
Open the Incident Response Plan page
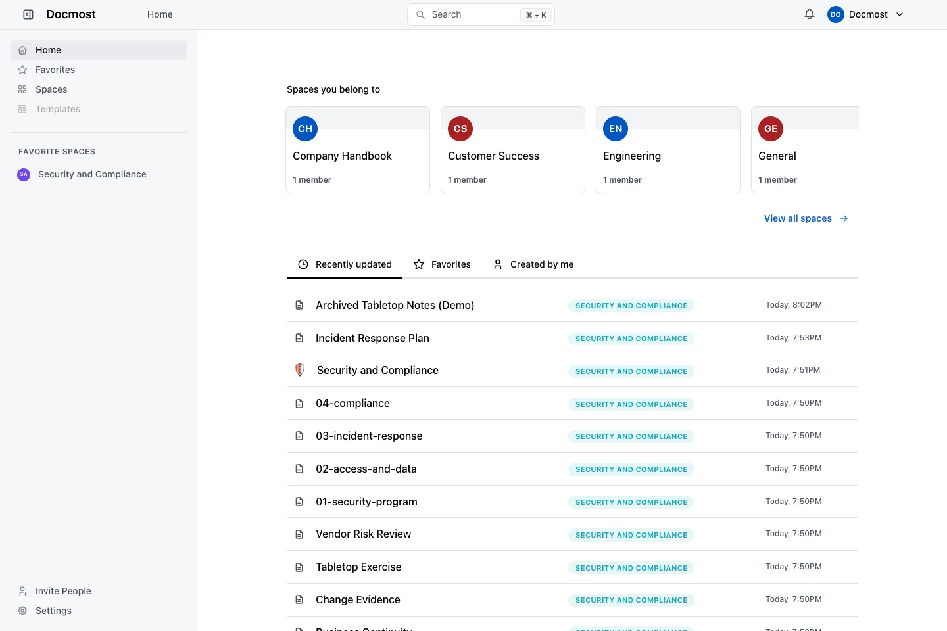coord(372,338)
